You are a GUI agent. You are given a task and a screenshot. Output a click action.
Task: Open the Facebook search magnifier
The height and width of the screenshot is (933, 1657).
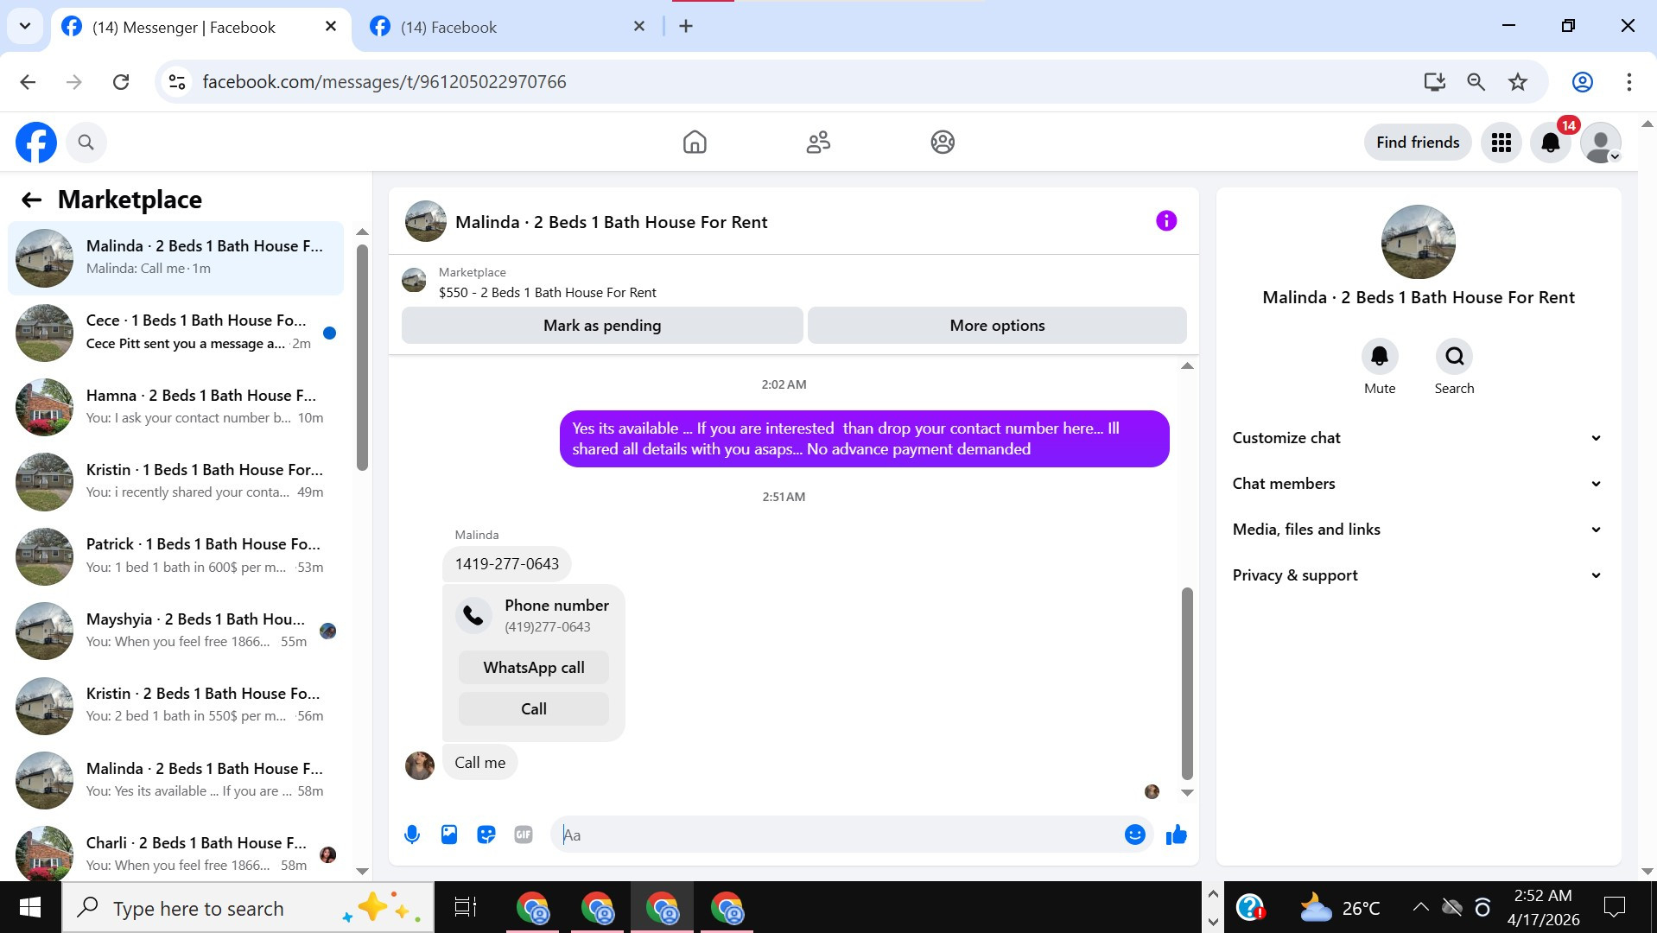pos(86,143)
